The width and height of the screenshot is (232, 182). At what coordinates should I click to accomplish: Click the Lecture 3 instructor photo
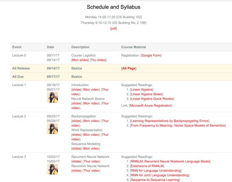(x=53, y=169)
